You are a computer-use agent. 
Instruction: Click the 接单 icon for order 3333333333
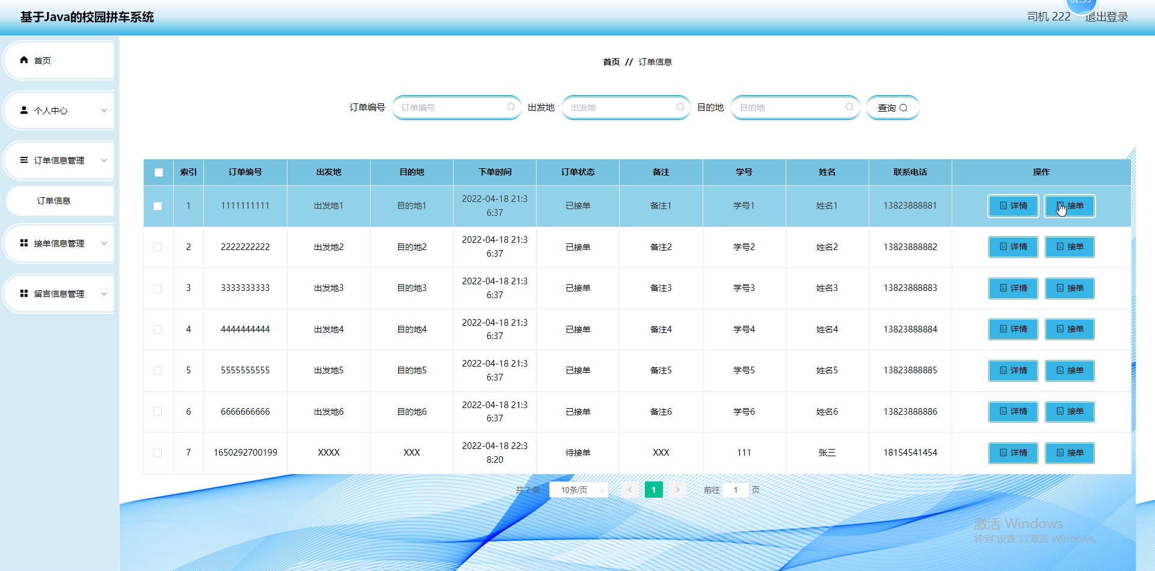(x=1060, y=288)
